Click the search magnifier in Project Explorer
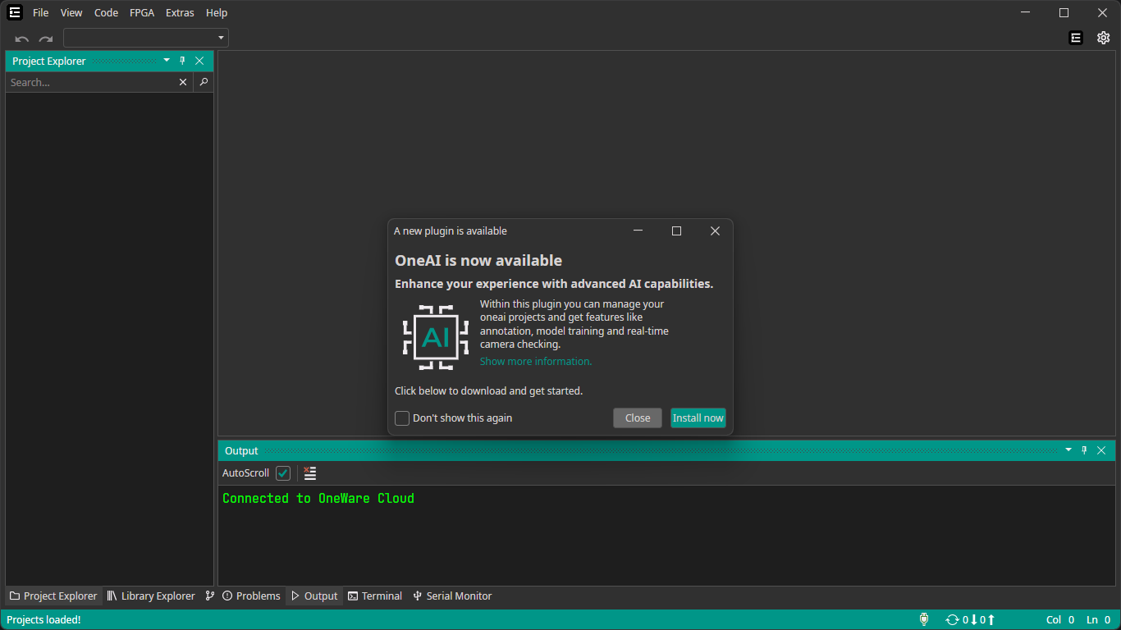This screenshot has width=1121, height=630. pos(204,82)
